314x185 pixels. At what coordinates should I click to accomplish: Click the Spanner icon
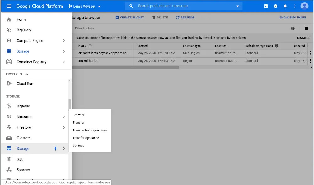pos(9,170)
